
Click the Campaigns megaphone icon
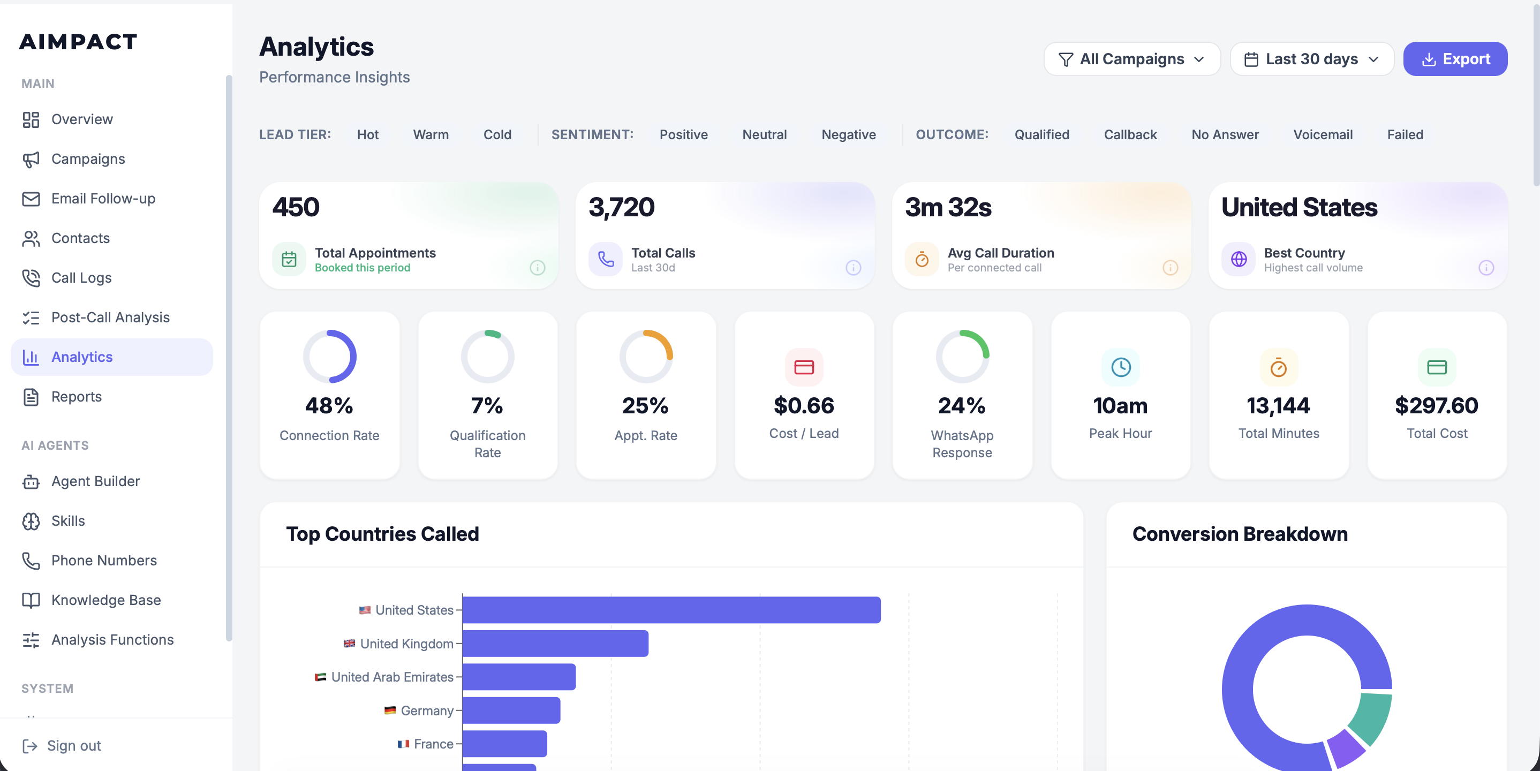tap(31, 159)
